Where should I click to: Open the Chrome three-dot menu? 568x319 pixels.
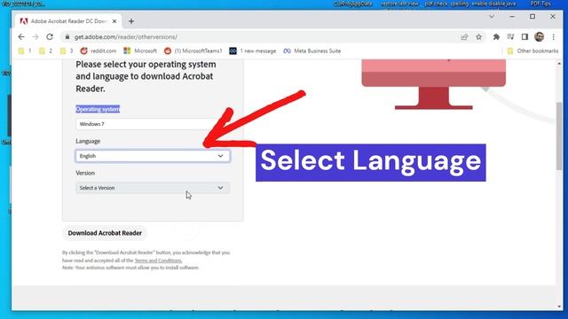tap(554, 37)
